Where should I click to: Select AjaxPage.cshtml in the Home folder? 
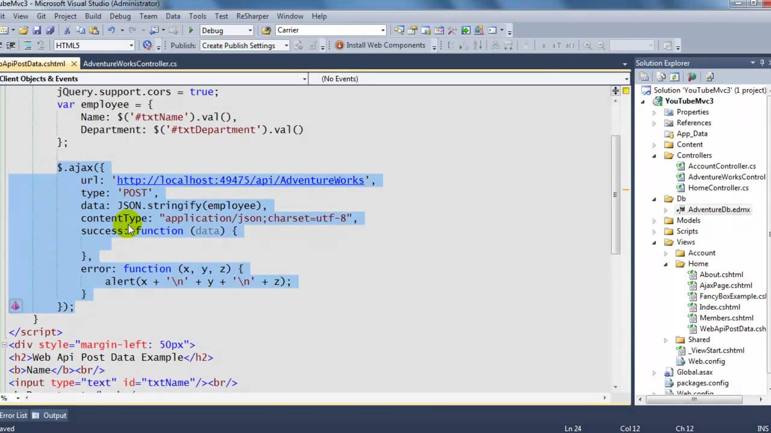point(725,286)
